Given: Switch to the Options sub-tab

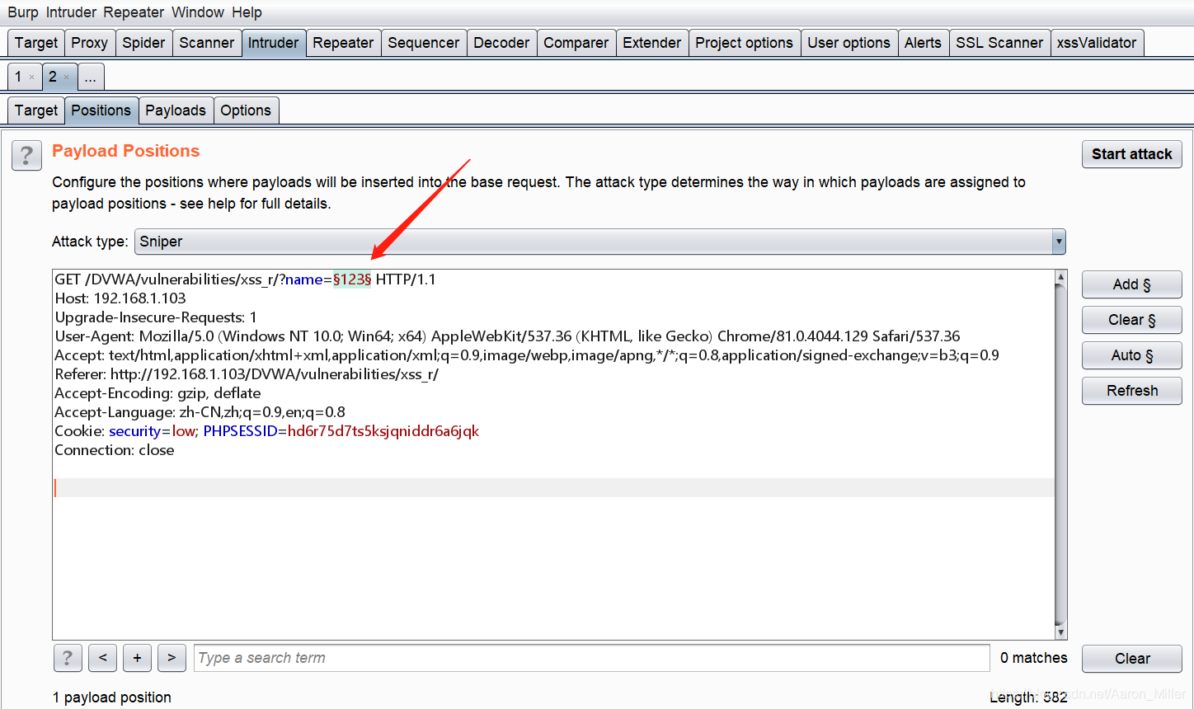Looking at the screenshot, I should click(246, 110).
